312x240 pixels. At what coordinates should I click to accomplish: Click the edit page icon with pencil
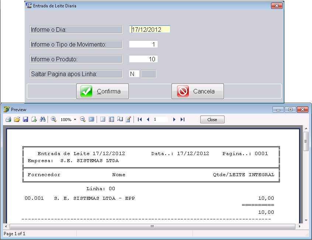[x=128, y=120]
